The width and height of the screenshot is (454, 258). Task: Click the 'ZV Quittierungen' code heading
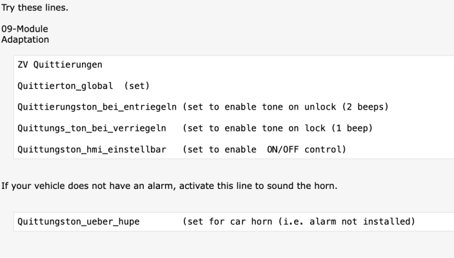(60, 64)
